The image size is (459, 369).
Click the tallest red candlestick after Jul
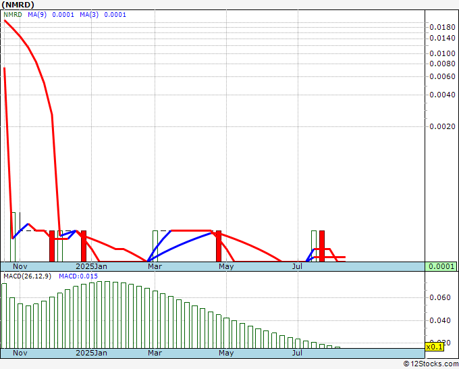coord(322,245)
